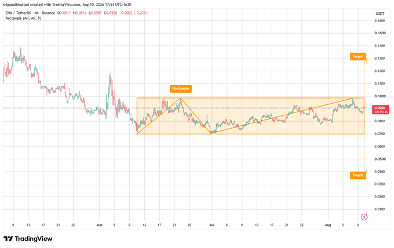394x248 pixels.
Task: Click the 0.1200 price axis label
Action: tap(380, 71)
